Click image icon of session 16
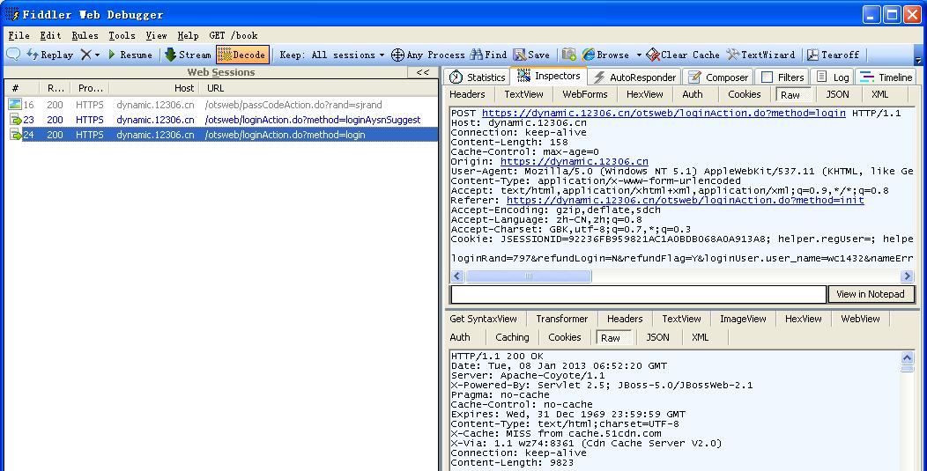927x471 pixels. [x=15, y=105]
